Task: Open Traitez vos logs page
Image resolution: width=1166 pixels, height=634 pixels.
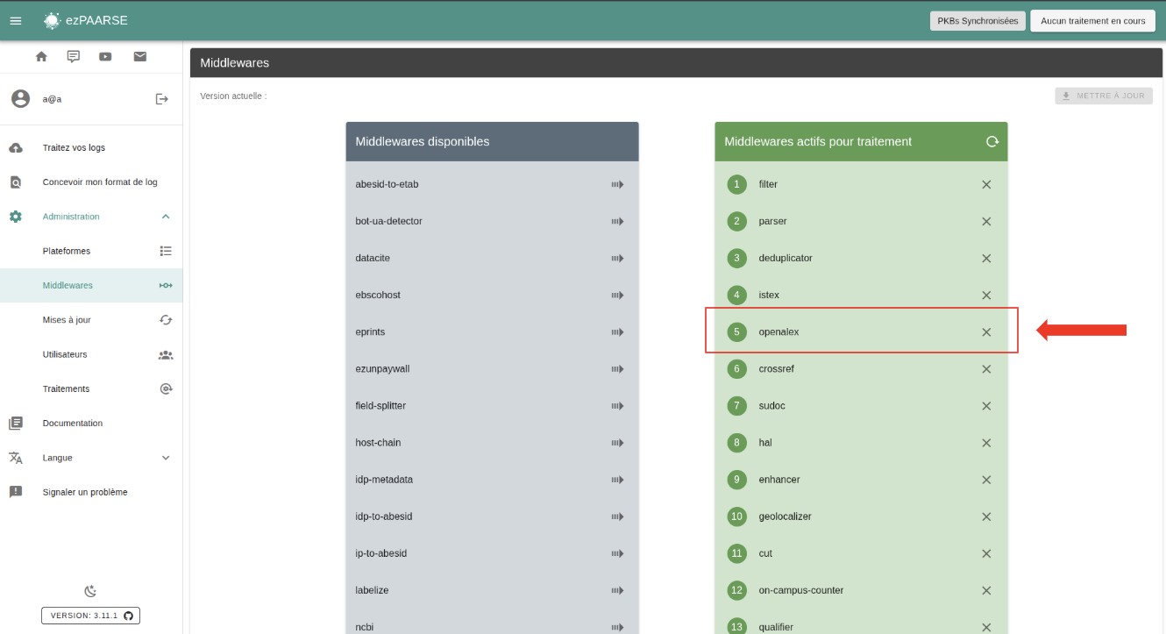Action: pyautogui.click(x=74, y=148)
